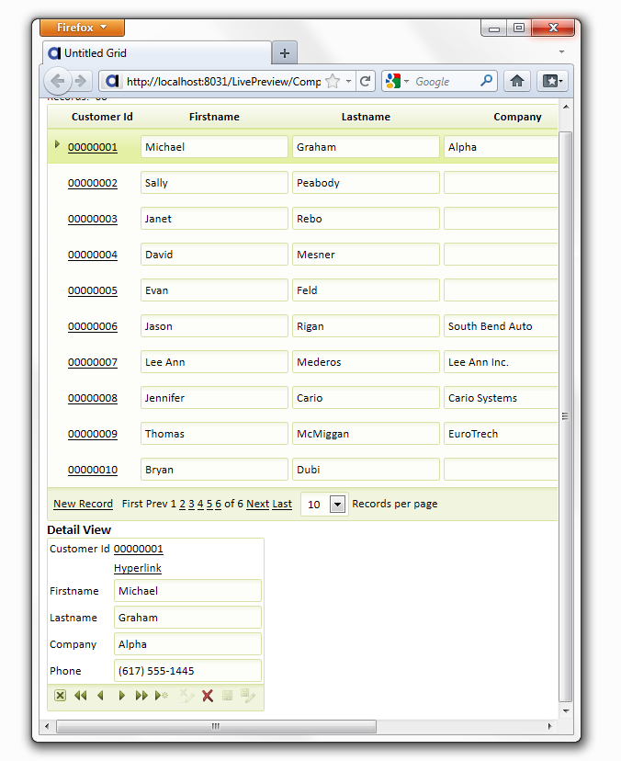Click the grayed save disk icon
The height and width of the screenshot is (761, 621).
coord(227,696)
